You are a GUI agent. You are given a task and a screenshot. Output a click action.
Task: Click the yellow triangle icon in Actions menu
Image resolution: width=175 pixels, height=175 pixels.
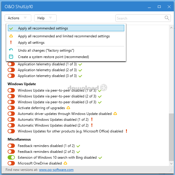tap(11, 36)
